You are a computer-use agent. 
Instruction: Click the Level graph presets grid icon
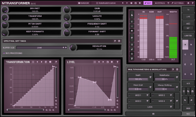(95, 62)
